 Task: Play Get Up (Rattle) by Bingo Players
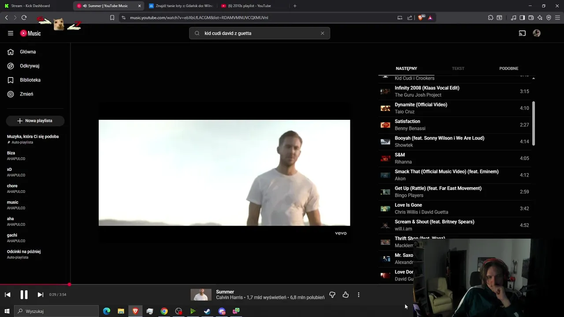point(455,192)
